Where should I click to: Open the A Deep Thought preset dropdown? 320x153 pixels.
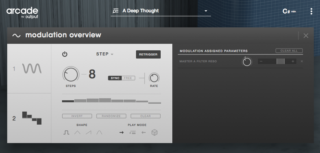coord(206,11)
